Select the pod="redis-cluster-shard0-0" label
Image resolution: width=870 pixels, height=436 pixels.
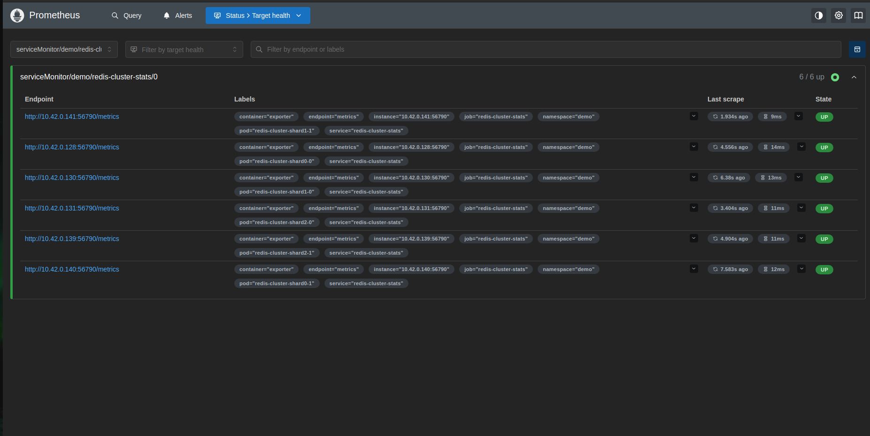tap(277, 161)
